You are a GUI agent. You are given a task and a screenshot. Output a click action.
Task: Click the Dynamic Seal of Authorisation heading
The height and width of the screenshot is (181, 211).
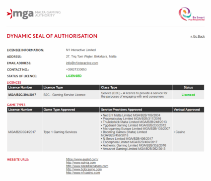pos(52,36)
